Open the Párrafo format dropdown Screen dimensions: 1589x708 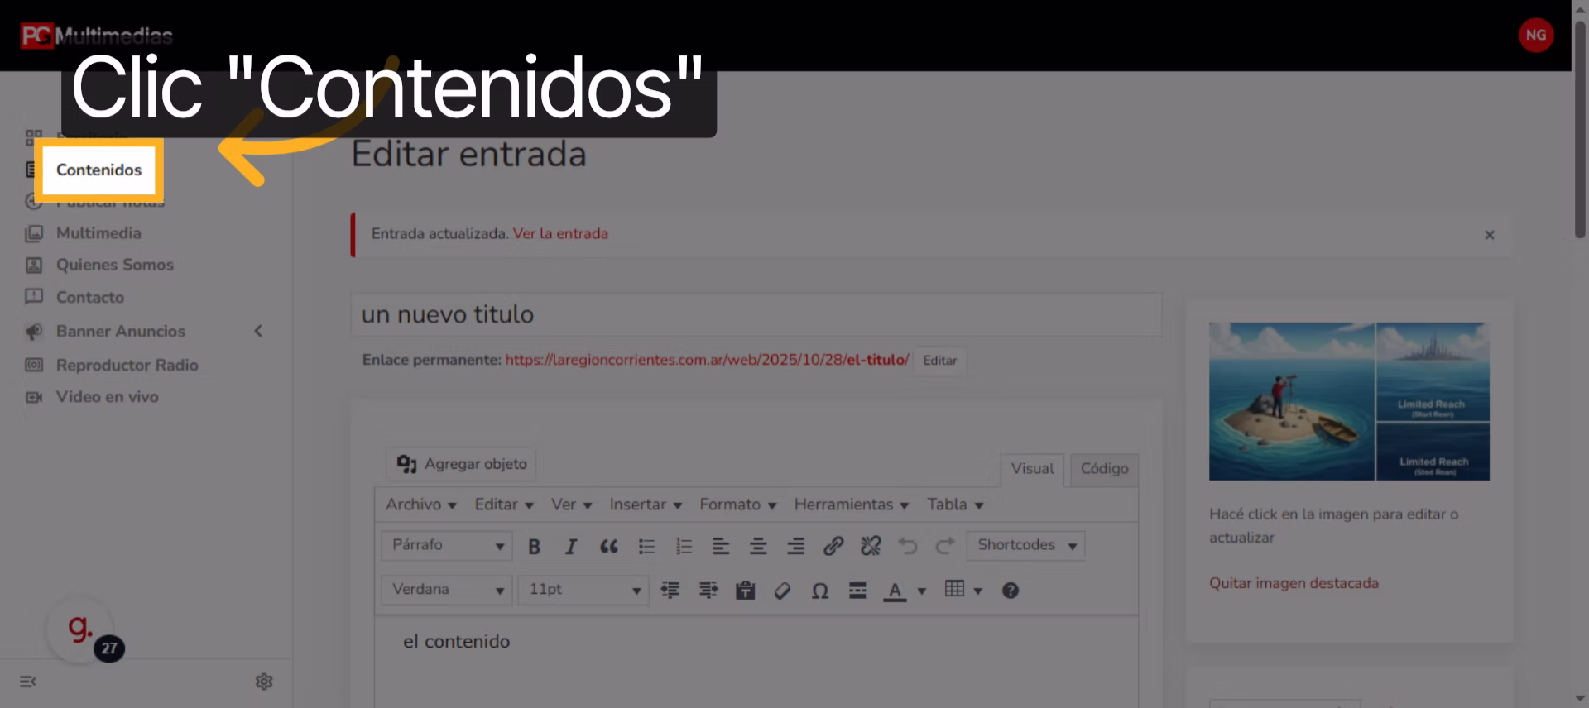447,545
